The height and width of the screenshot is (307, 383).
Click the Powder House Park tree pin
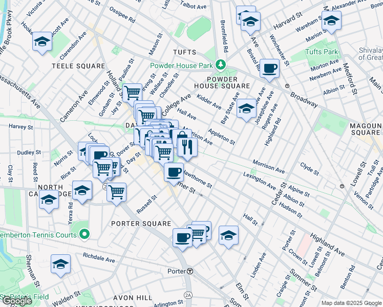tap(221, 64)
